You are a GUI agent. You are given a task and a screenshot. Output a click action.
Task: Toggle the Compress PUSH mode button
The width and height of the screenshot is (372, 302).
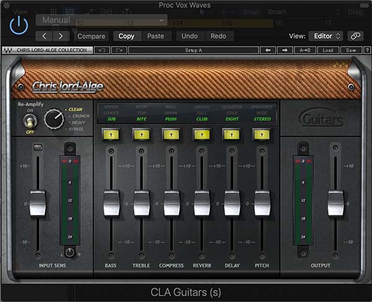pos(171,135)
